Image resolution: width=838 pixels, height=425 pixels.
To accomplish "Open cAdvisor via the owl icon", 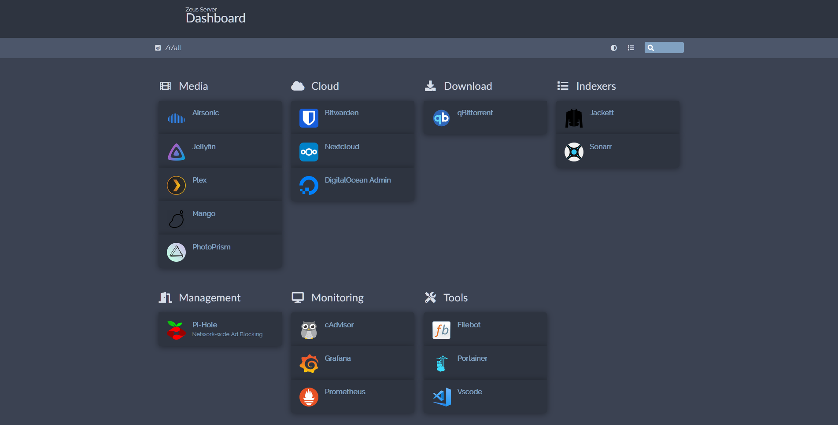I will 309,330.
